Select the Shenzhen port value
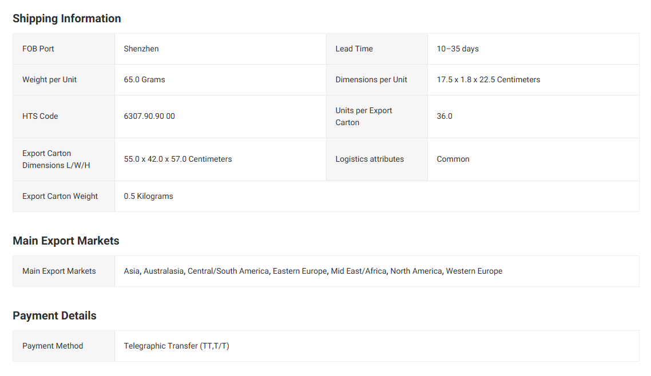Screen dimensions: 651x376 point(141,49)
